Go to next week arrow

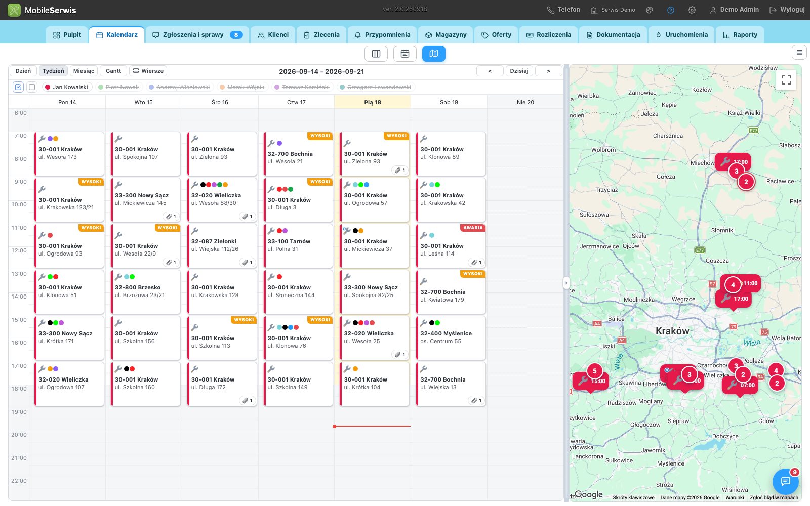pos(548,71)
